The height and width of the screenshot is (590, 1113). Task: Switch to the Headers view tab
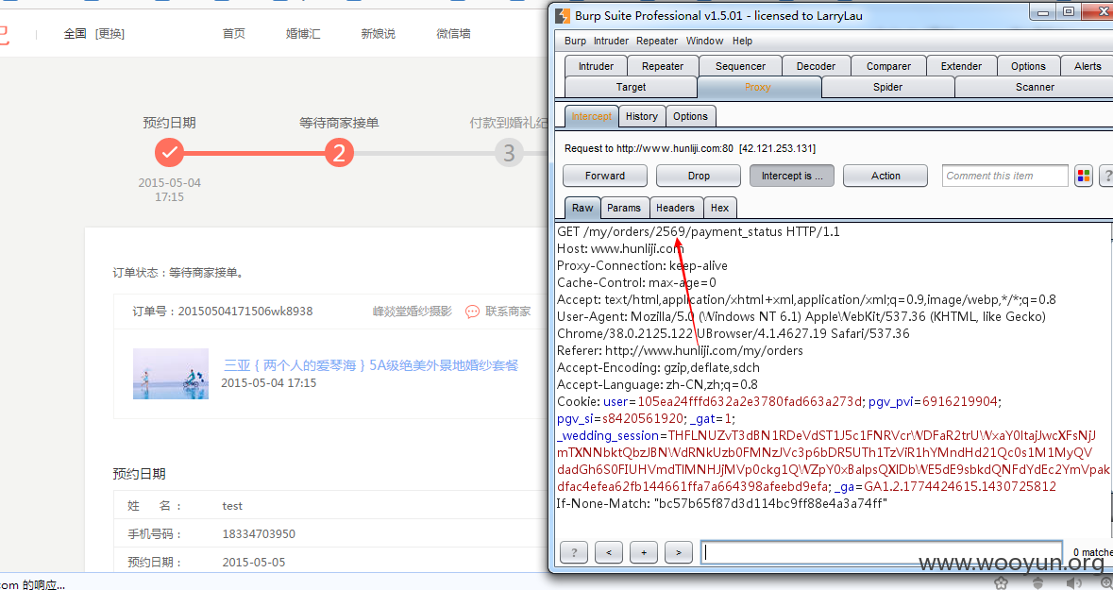pos(675,208)
